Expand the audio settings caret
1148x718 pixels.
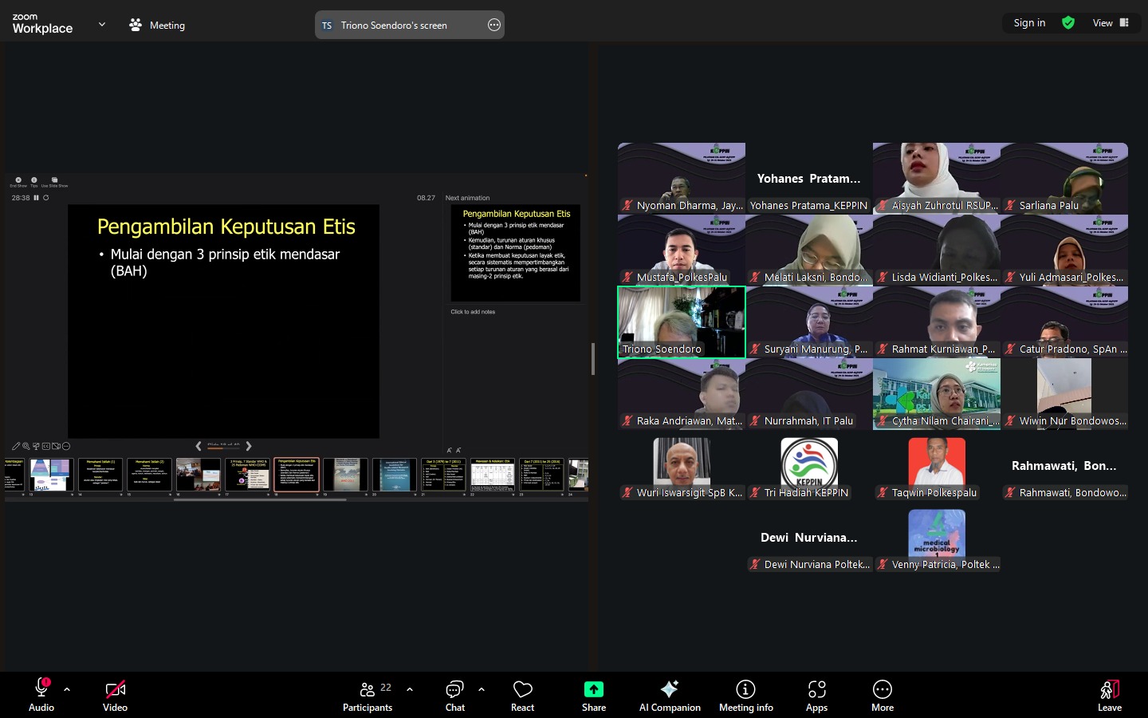point(67,689)
